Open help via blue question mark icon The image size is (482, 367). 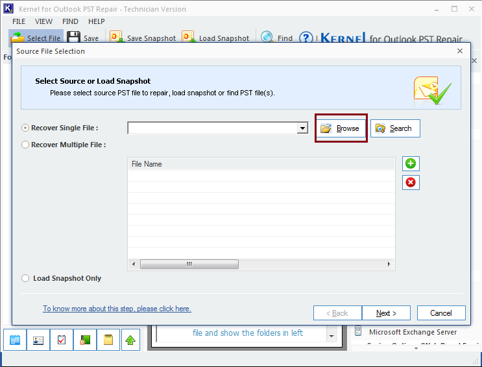pos(306,38)
